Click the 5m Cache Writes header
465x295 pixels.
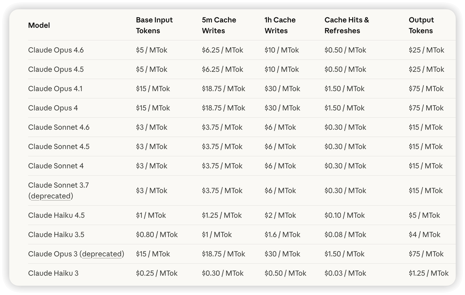[219, 25]
